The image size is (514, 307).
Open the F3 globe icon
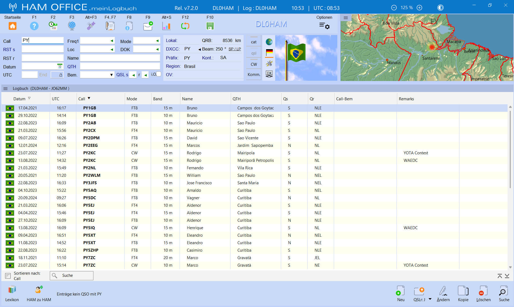pyautogui.click(x=72, y=26)
